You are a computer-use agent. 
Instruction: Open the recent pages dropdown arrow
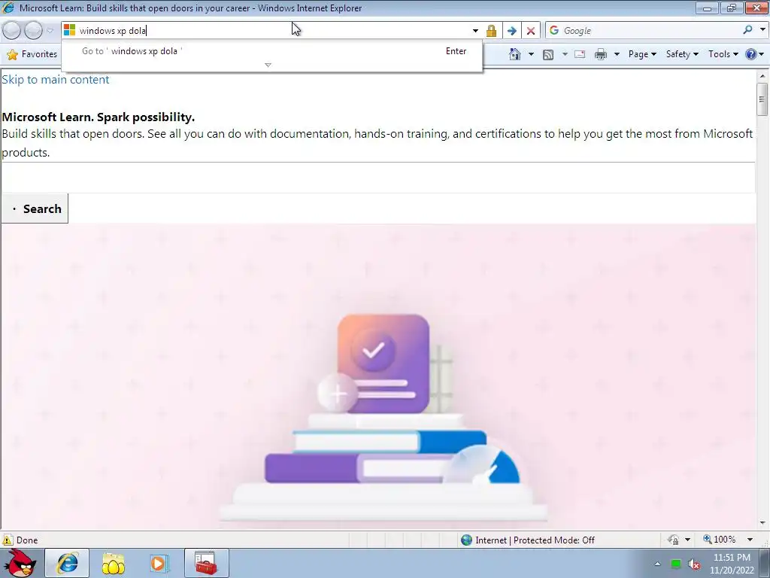tap(50, 30)
